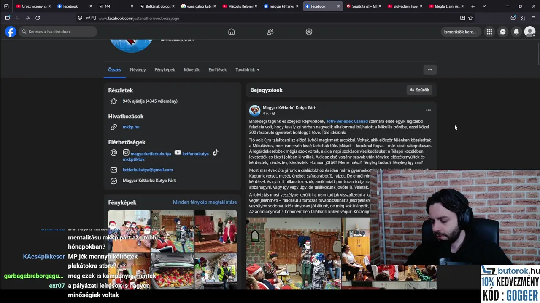Screen dimensions: 540x303
Task: Switch to the Fényképek tab
Action: coord(165,70)
